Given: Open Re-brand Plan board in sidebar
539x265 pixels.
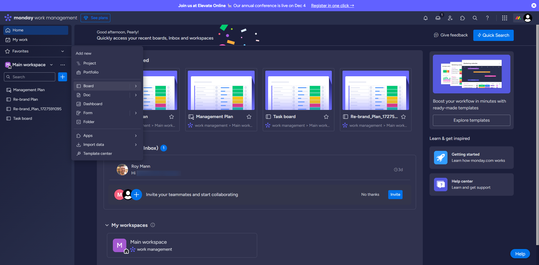Looking at the screenshot, I should pyautogui.click(x=25, y=99).
